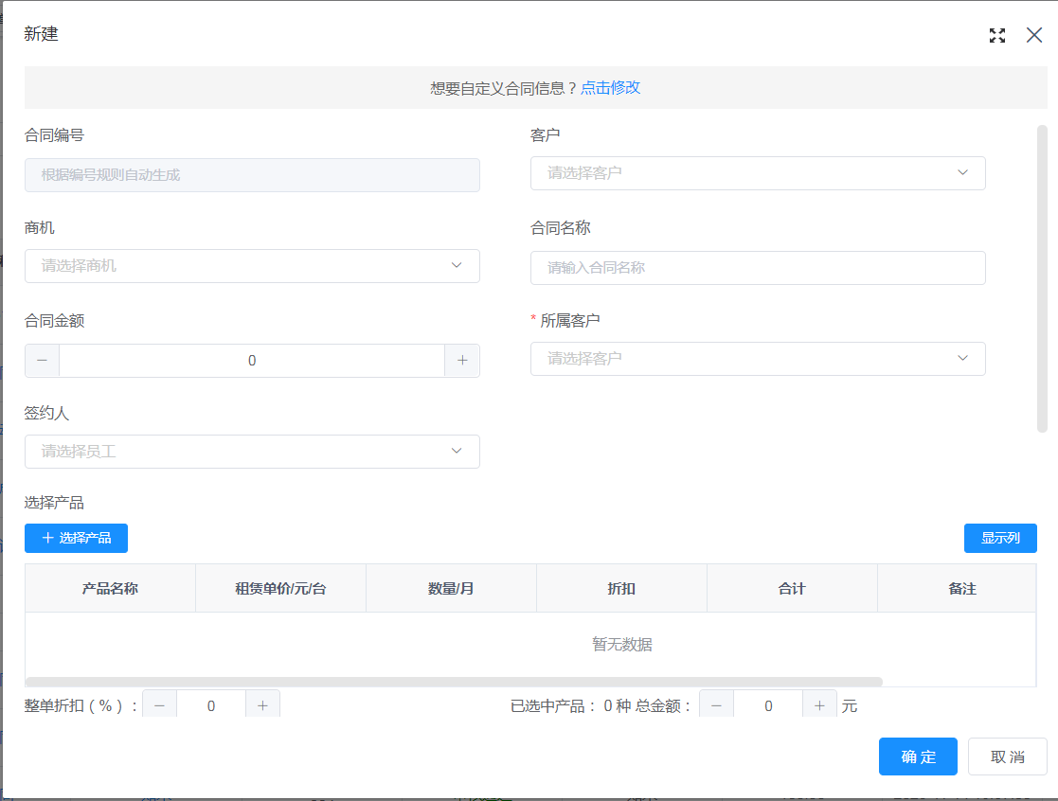The height and width of the screenshot is (801, 1058).
Task: Focus the 合同名称 input field
Action: (x=758, y=268)
